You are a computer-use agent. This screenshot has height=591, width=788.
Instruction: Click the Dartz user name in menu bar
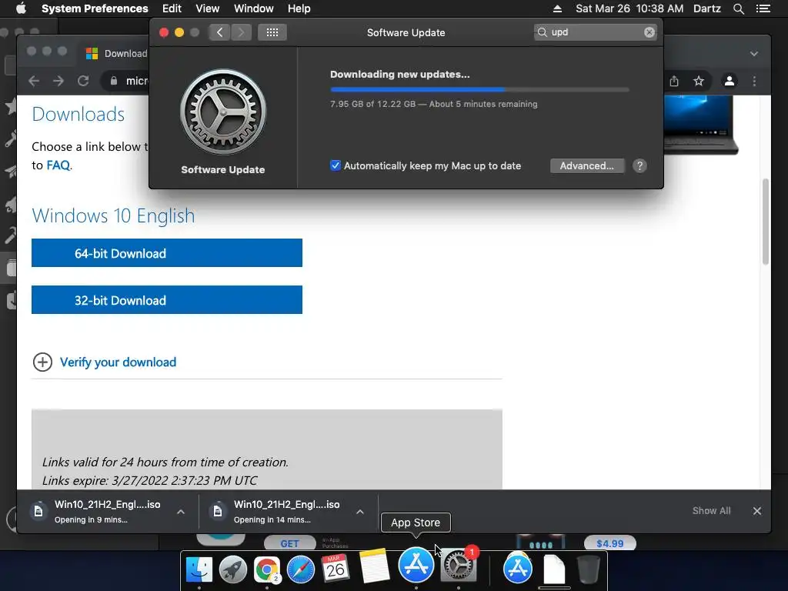pyautogui.click(x=706, y=8)
